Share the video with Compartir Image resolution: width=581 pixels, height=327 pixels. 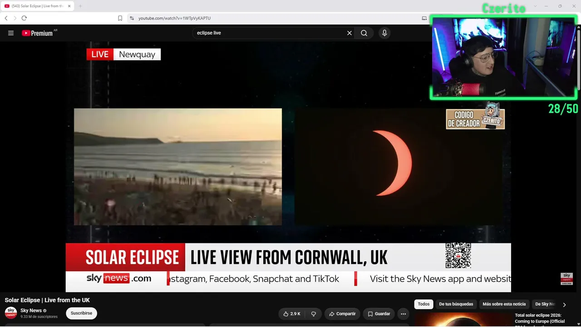[342, 314]
